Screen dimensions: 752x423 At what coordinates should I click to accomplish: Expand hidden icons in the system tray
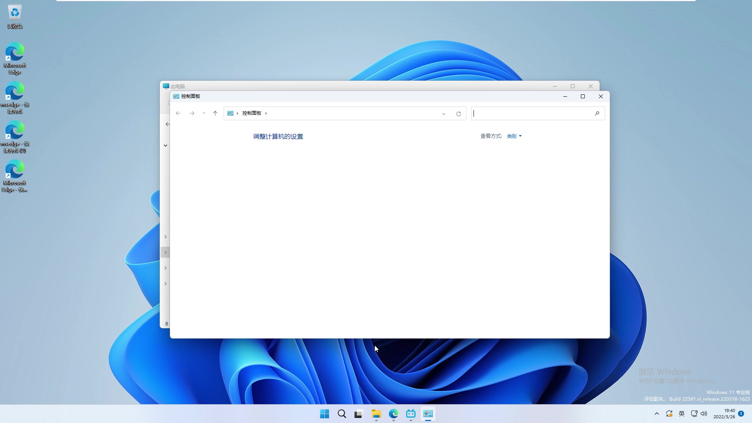click(x=657, y=414)
